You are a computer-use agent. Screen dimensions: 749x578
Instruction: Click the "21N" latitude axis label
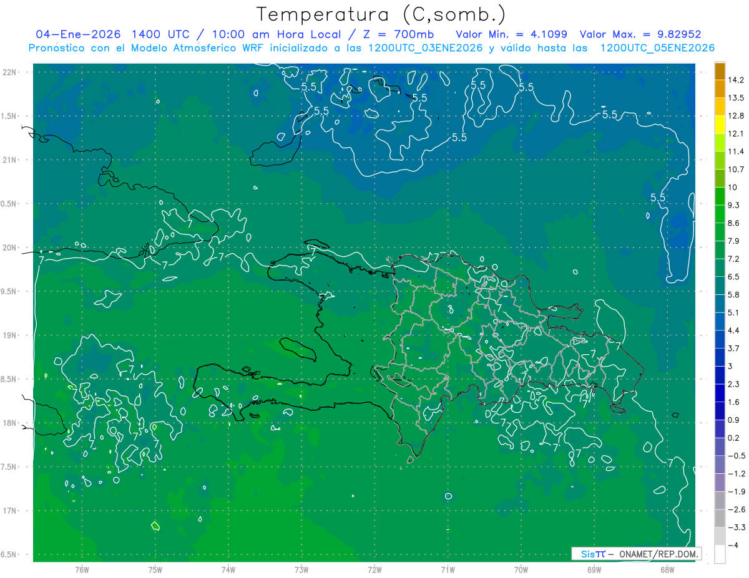(x=11, y=160)
